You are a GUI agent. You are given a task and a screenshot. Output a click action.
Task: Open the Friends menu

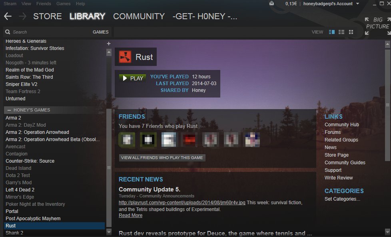pos(44,4)
